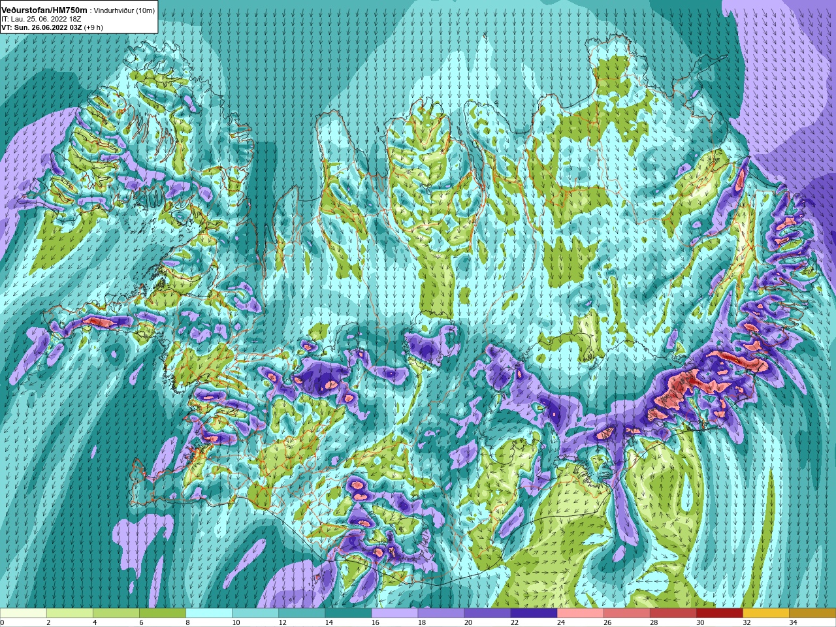Click the teal 12–14 legend swatch

(x=302, y=613)
